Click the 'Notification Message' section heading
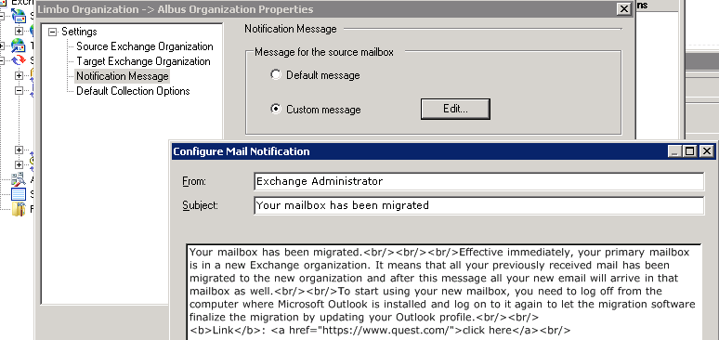 [291, 29]
